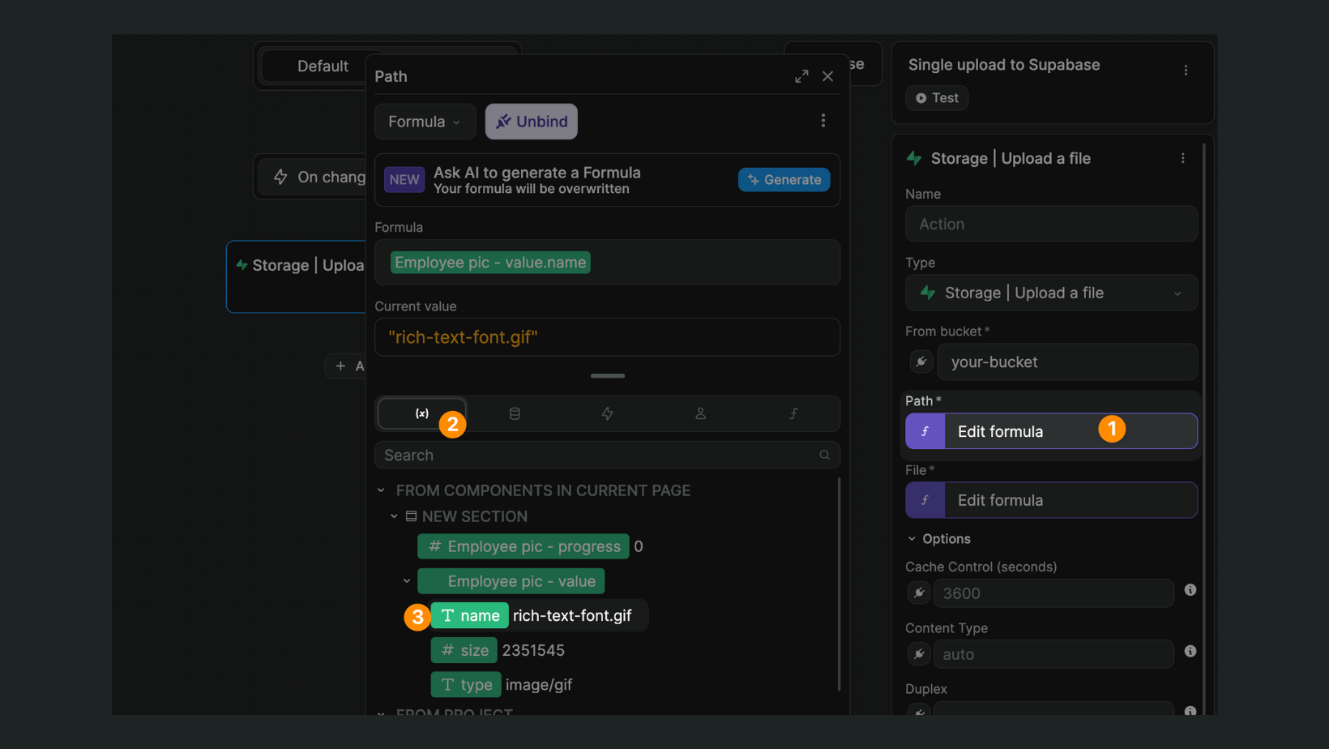Open the Type dropdown for Storage action
1329x749 pixels.
point(1051,293)
